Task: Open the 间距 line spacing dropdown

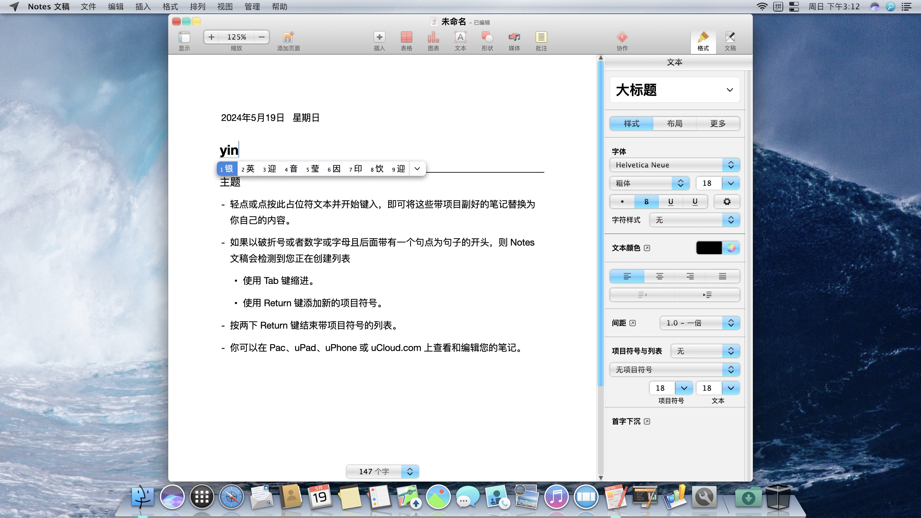Action: tap(700, 323)
